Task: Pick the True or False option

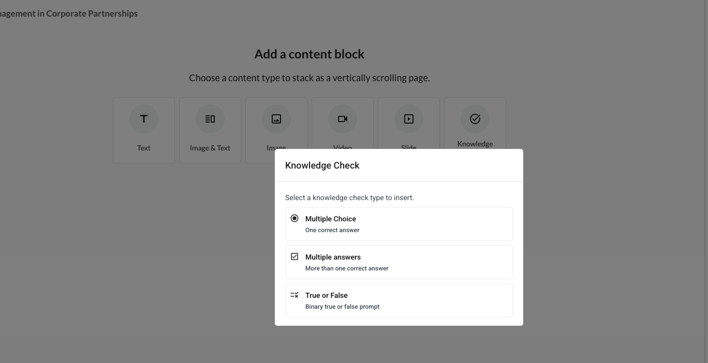Action: pos(399,300)
